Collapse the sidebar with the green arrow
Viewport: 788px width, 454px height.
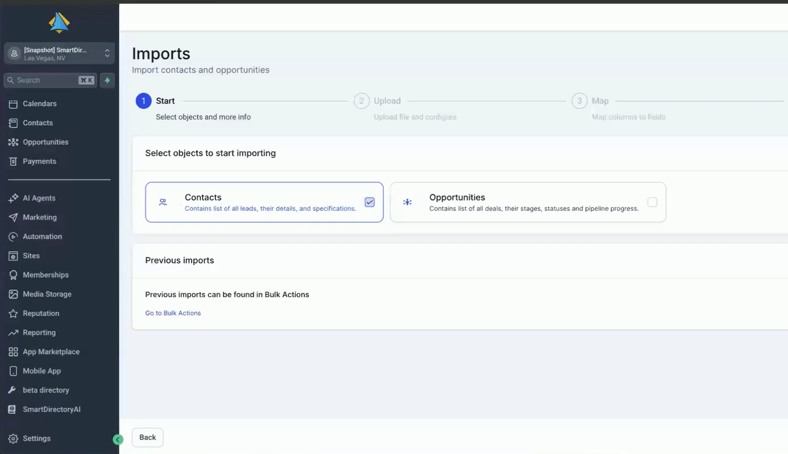[118, 439]
